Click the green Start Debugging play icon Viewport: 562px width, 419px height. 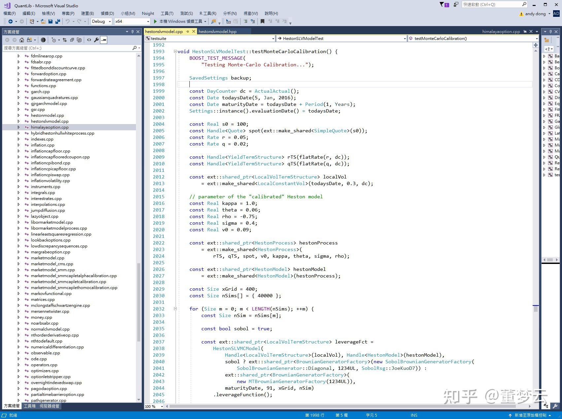tap(155, 21)
